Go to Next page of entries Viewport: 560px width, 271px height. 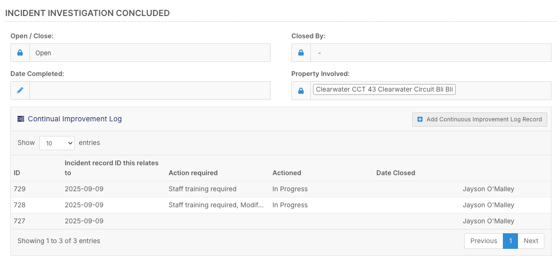[531, 241]
